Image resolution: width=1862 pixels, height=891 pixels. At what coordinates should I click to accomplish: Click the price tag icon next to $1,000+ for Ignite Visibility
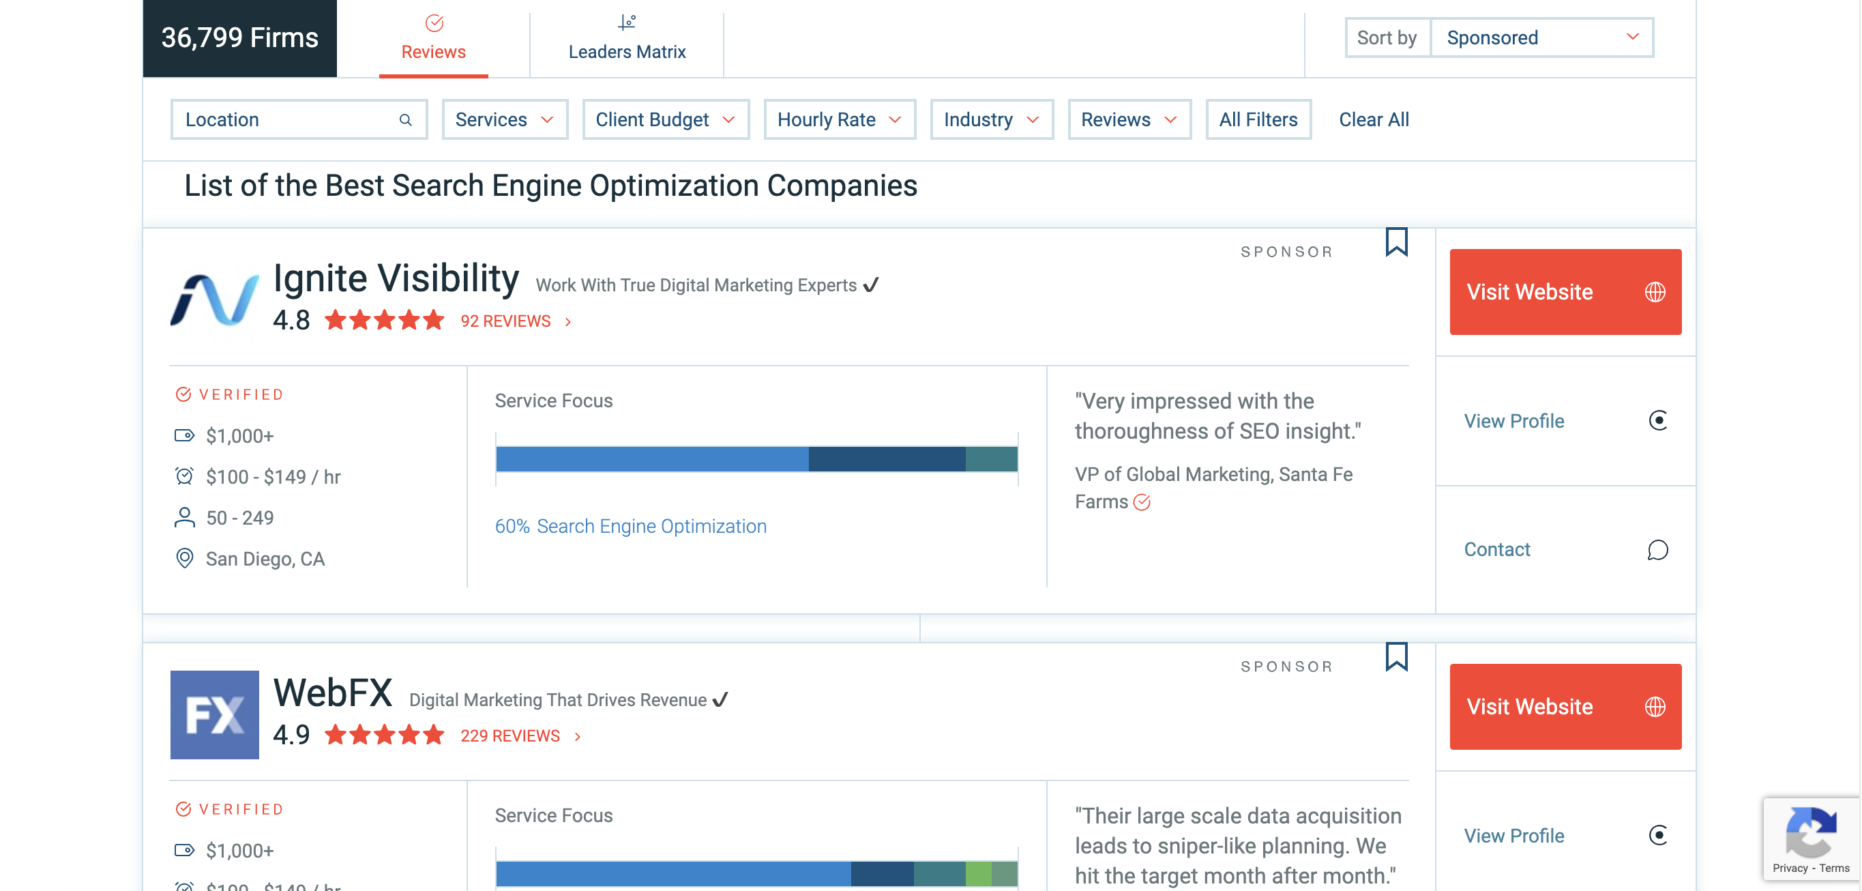pyautogui.click(x=184, y=435)
